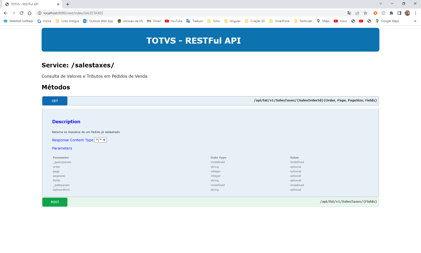Open the YouTube bookmark
Image resolution: width=421 pixels, height=253 pixels.
tap(174, 21)
